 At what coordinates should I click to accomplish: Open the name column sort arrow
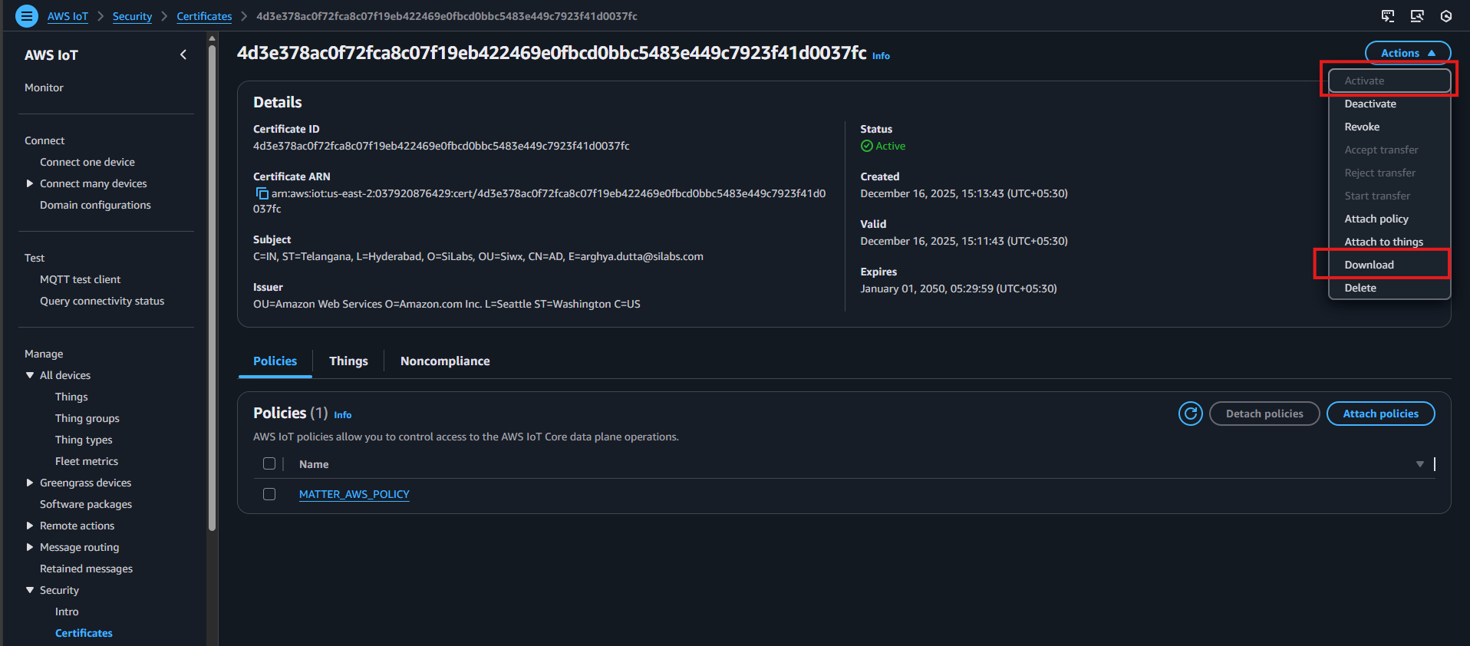point(1419,464)
